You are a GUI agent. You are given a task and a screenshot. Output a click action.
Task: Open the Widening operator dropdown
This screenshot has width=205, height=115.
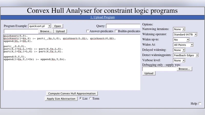pos(185,34)
